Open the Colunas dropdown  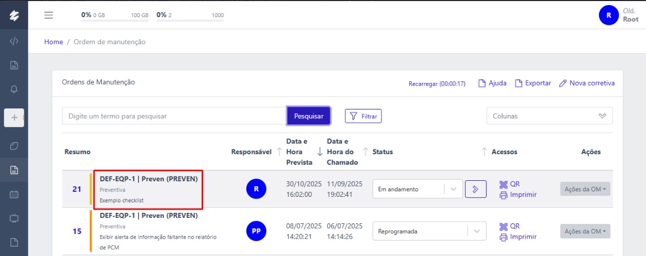(550, 116)
